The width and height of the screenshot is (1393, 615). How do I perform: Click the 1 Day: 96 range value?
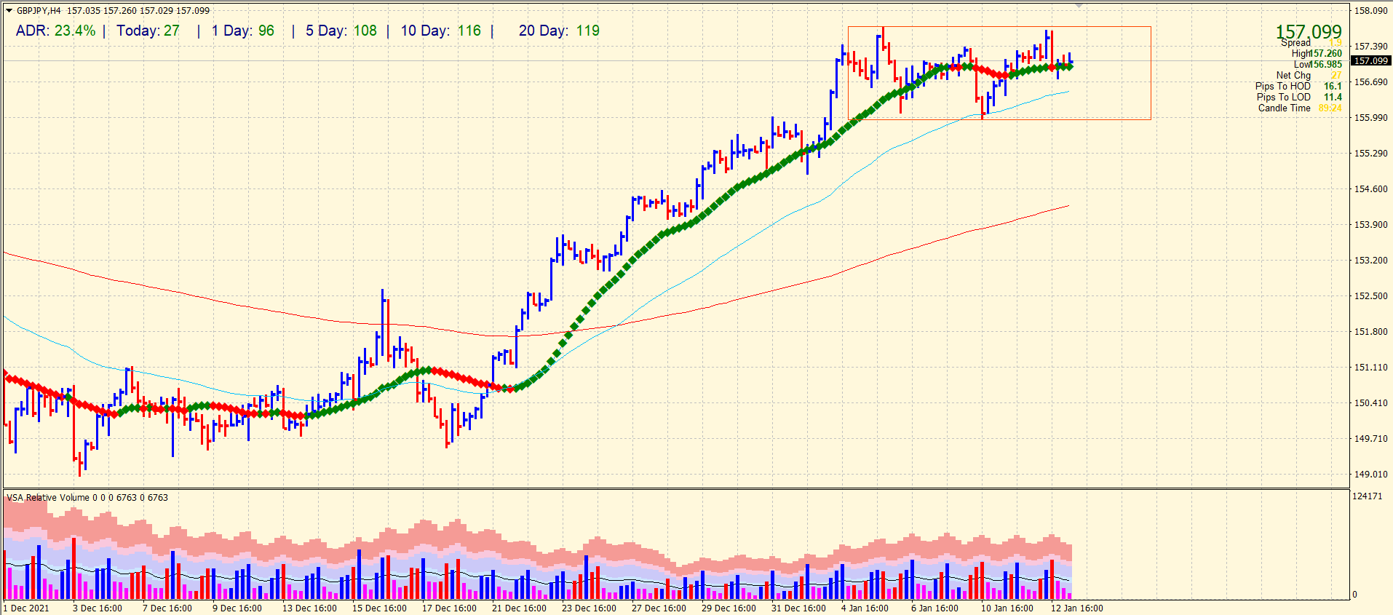[243, 31]
